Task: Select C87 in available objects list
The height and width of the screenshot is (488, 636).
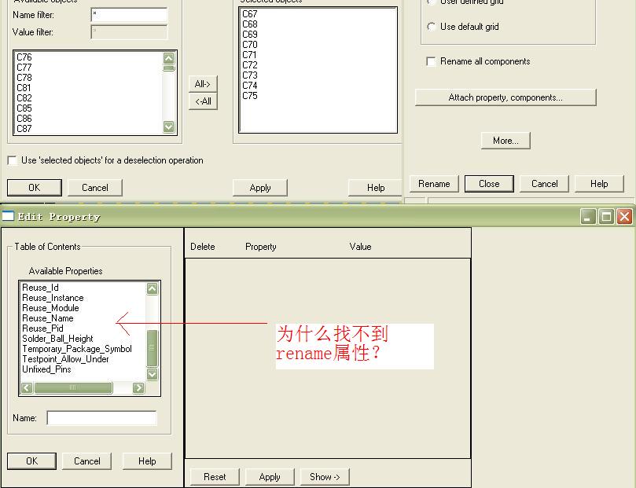Action: (24, 129)
